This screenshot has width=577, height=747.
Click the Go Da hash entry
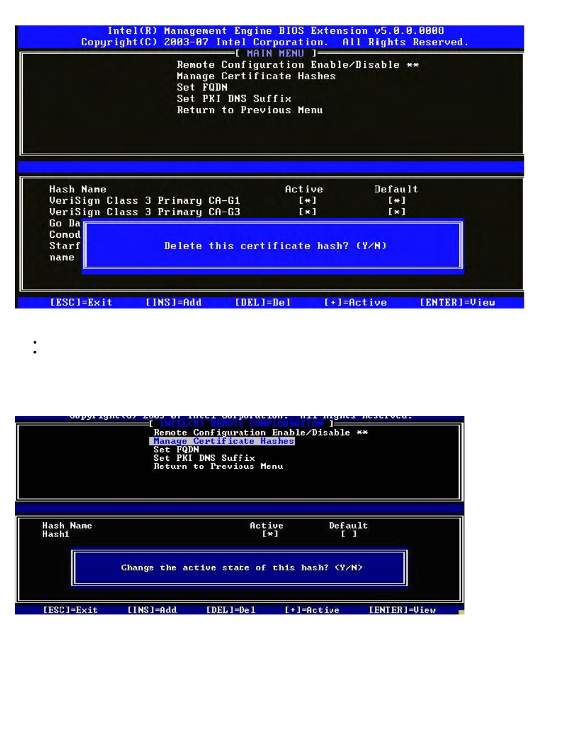point(65,223)
